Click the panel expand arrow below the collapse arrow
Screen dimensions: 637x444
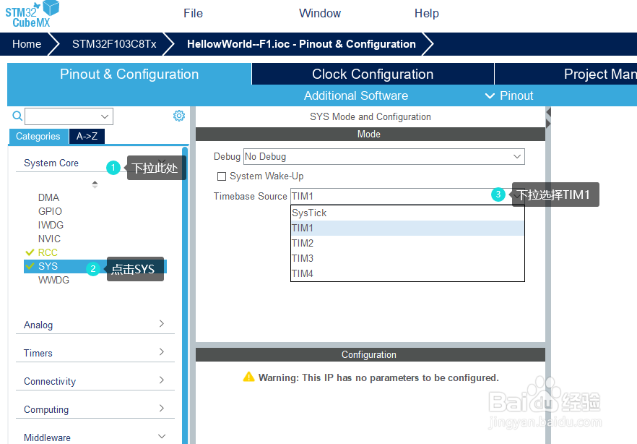point(548,124)
